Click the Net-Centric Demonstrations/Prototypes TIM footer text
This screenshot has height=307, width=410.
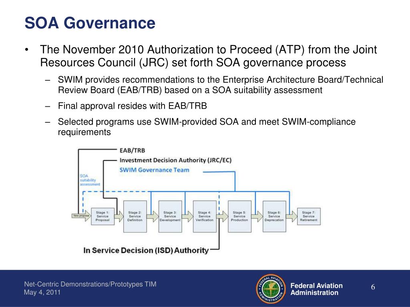[90, 284]
